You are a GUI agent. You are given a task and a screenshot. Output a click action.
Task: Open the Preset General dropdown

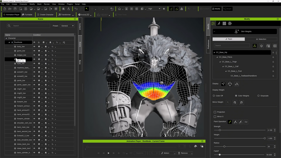[x=67, y=26]
